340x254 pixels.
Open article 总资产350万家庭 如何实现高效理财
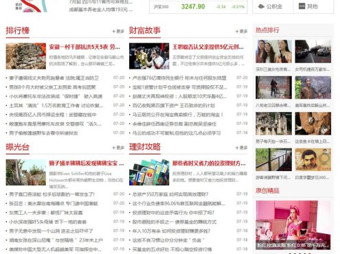[170, 194]
